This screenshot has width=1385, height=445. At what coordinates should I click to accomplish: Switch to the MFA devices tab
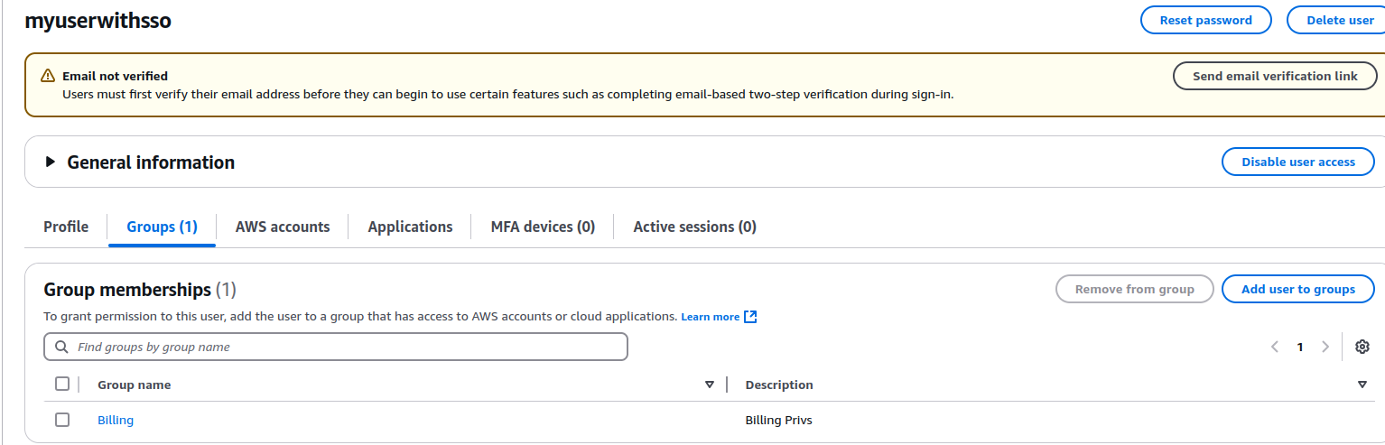543,227
